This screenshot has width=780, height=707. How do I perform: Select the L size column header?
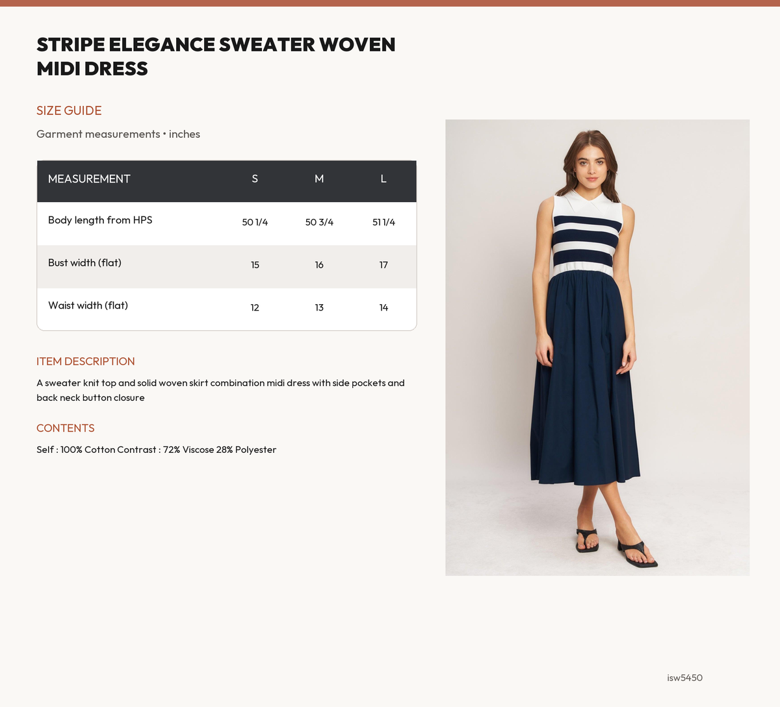383,179
